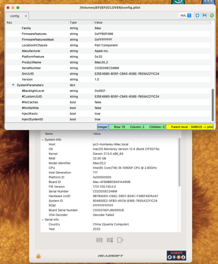Click the Row: 15 status entry
The width and height of the screenshot is (218, 264).
120,127
